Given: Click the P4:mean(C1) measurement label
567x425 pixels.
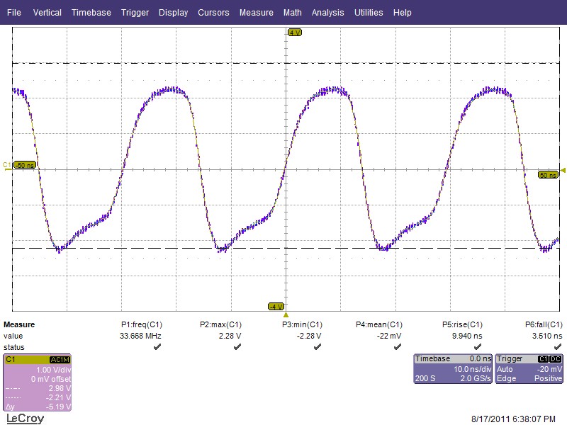Looking at the screenshot, I should coord(379,324).
